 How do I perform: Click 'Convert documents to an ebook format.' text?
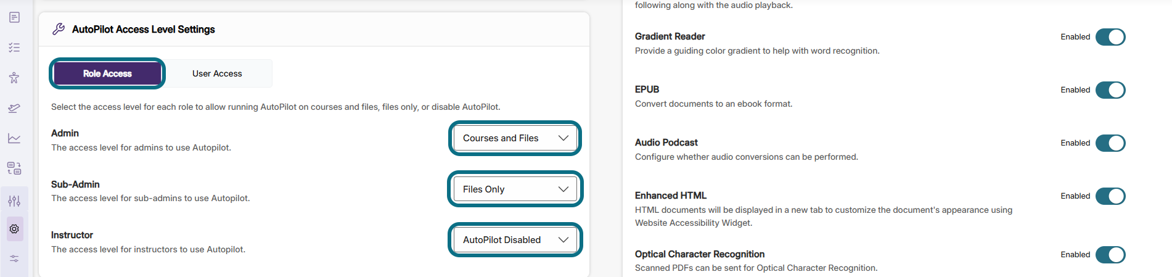pyautogui.click(x=714, y=104)
